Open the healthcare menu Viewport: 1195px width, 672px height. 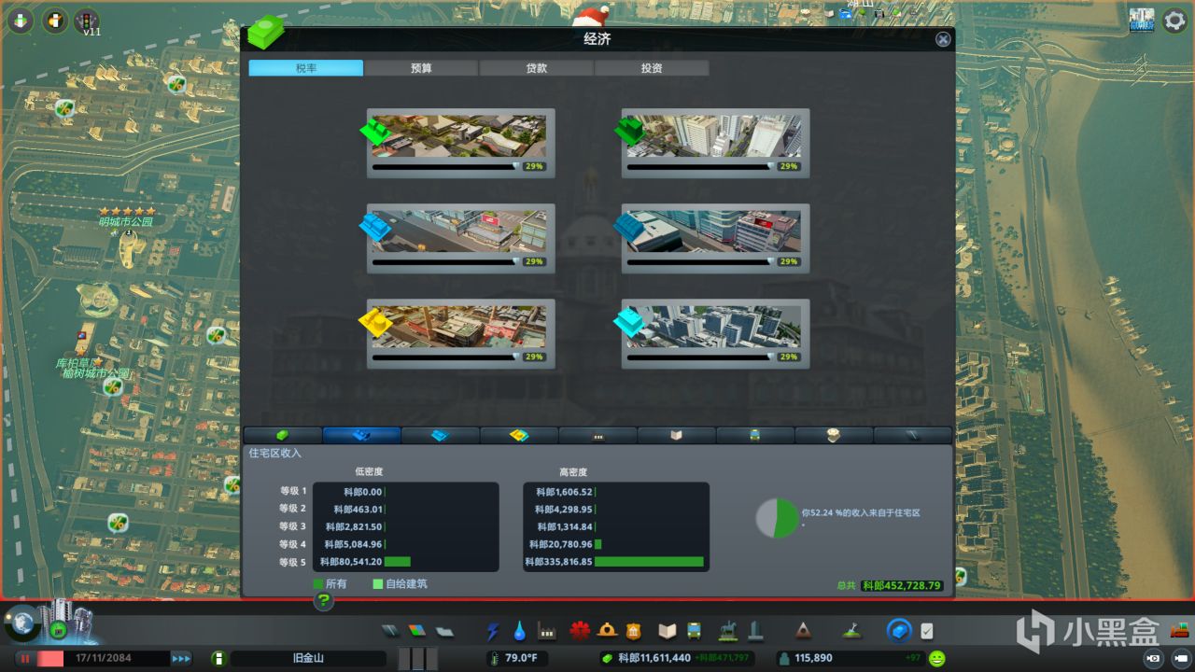click(581, 632)
